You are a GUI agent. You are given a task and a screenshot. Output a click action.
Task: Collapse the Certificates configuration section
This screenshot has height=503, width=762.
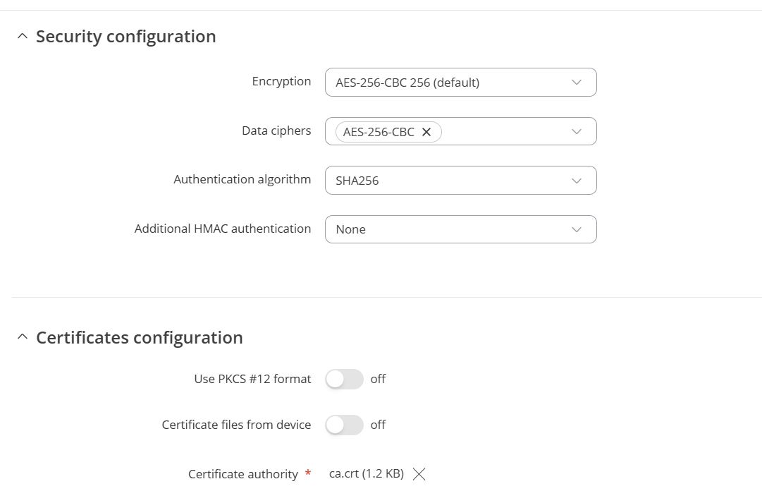coord(23,337)
